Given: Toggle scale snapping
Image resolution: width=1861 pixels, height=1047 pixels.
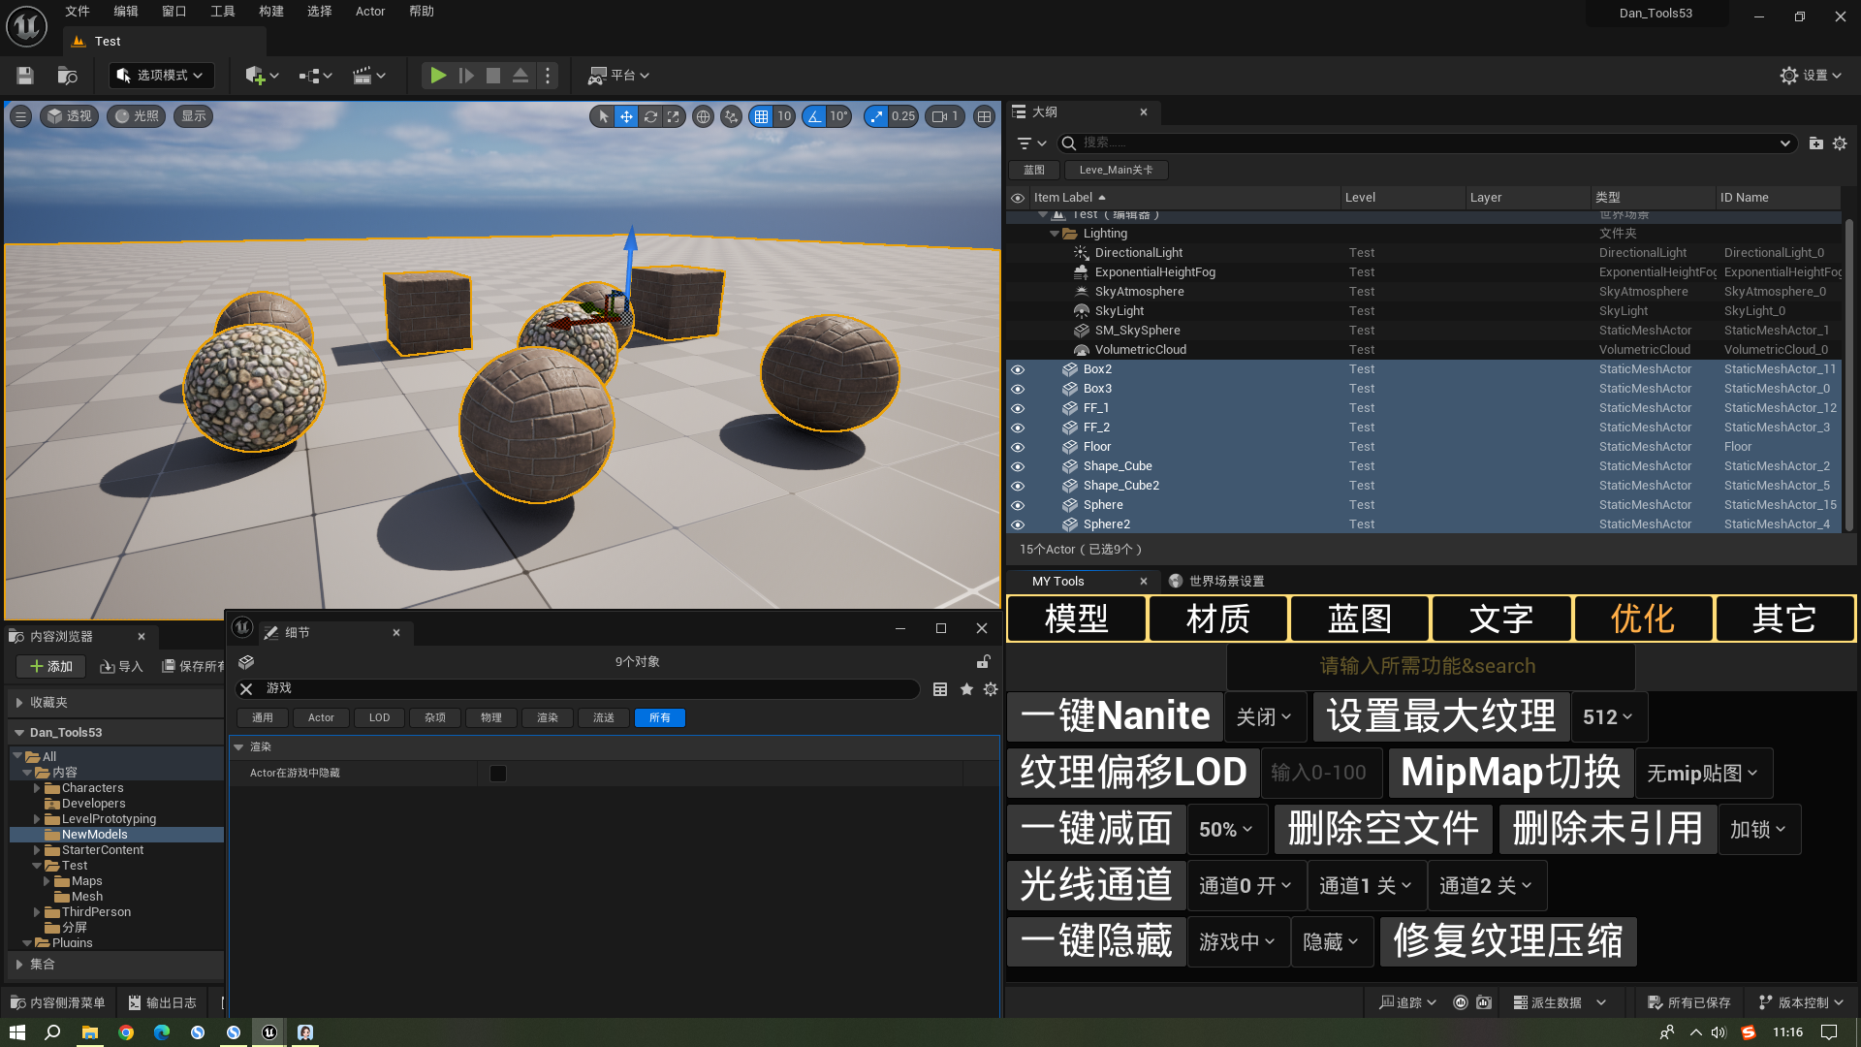Looking at the screenshot, I should (876, 116).
